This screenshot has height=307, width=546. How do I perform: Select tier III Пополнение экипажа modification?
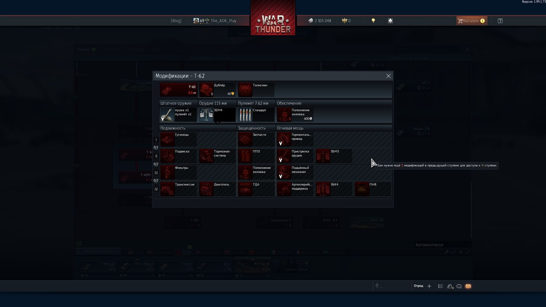point(256,173)
